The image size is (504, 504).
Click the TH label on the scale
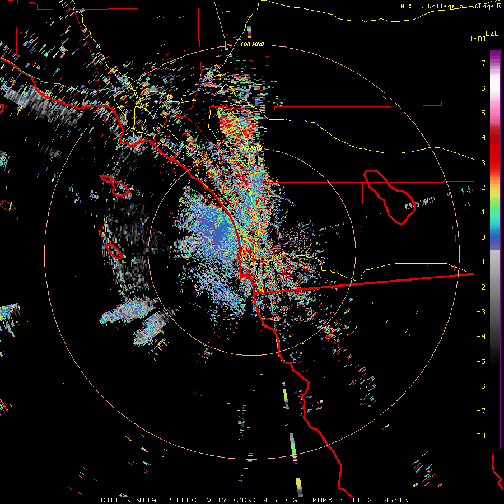pyautogui.click(x=481, y=436)
